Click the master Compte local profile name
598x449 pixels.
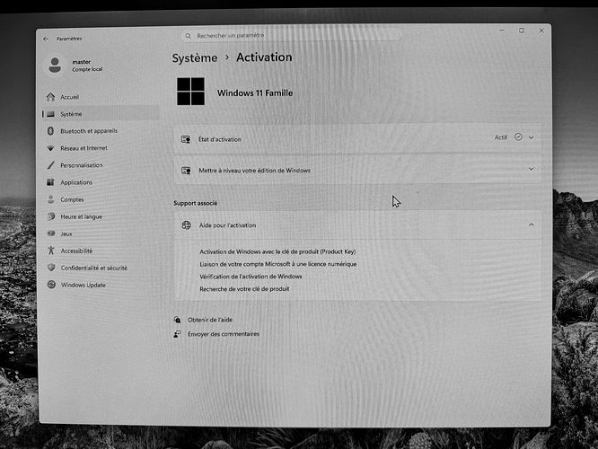click(x=87, y=66)
